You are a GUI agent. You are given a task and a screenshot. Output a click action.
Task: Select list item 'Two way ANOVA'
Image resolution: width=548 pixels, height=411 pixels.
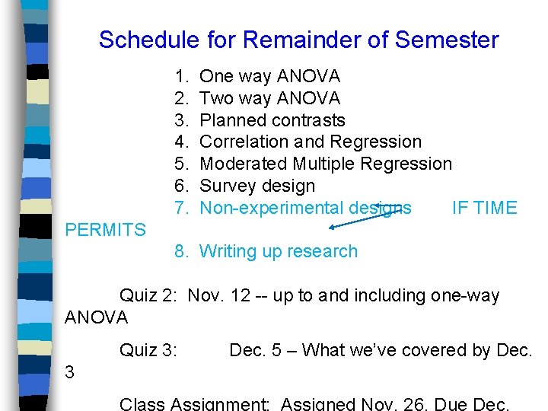pyautogui.click(x=269, y=98)
